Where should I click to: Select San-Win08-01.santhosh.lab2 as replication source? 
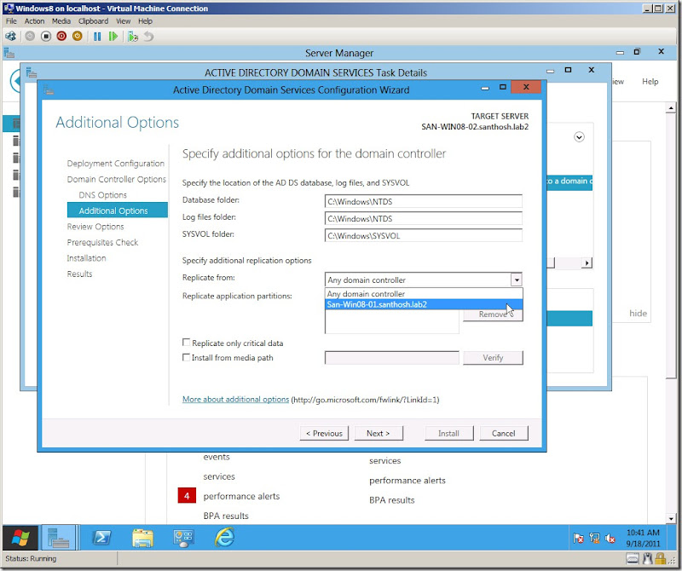tap(424, 304)
